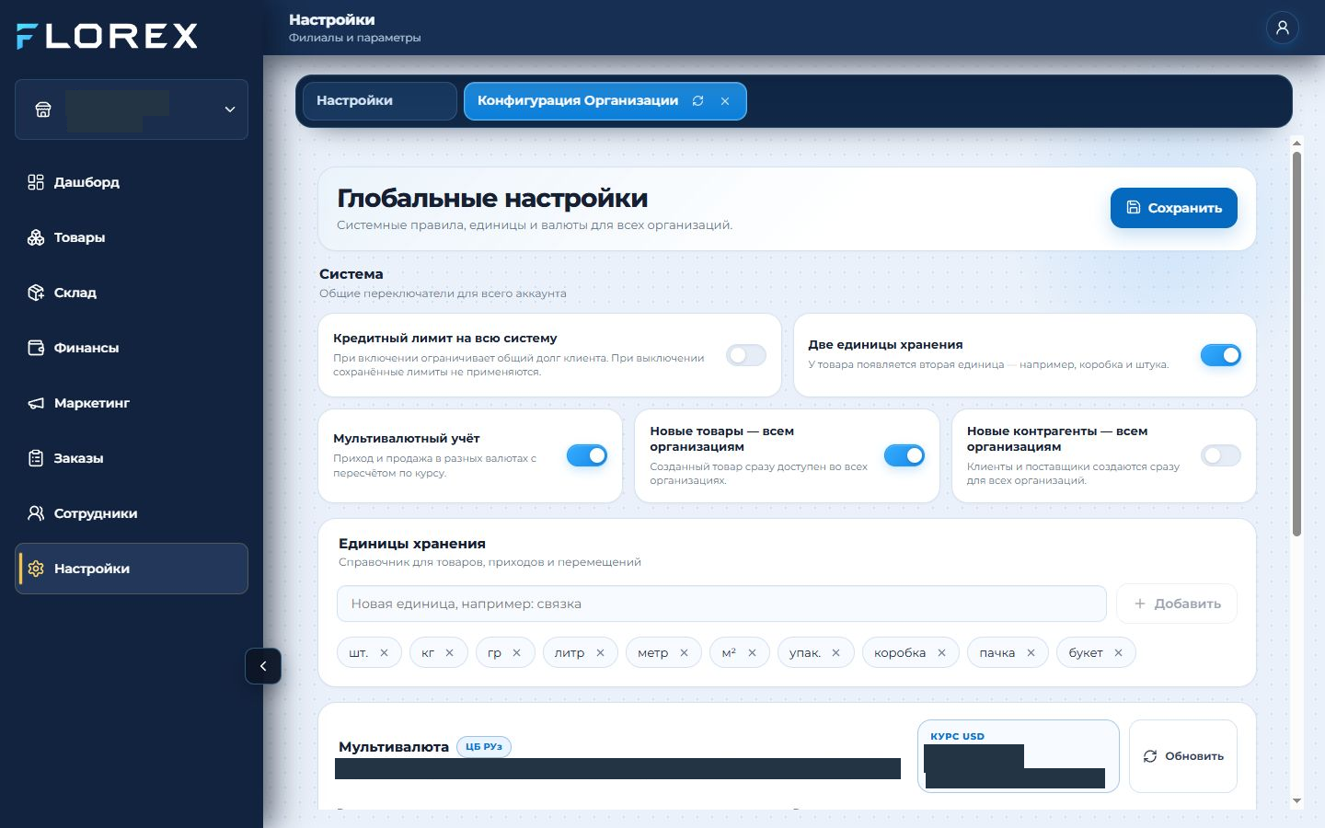Remove the гр unit tag

[516, 652]
